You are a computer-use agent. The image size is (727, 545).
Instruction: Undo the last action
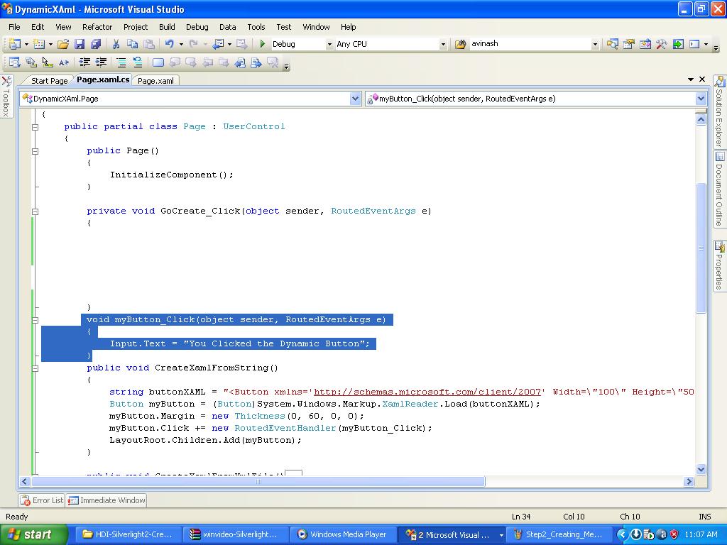click(169, 44)
